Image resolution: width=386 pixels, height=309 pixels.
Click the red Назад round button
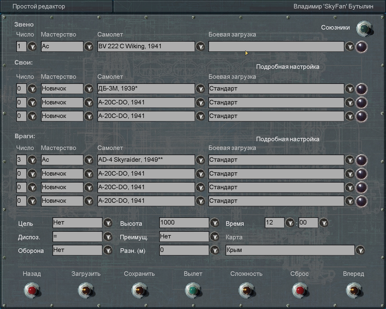[32, 290]
